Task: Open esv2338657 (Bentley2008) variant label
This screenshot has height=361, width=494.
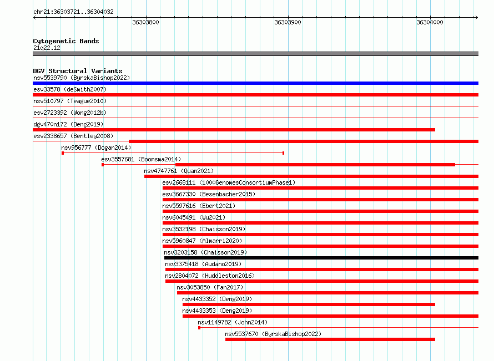Action: pos(73,136)
